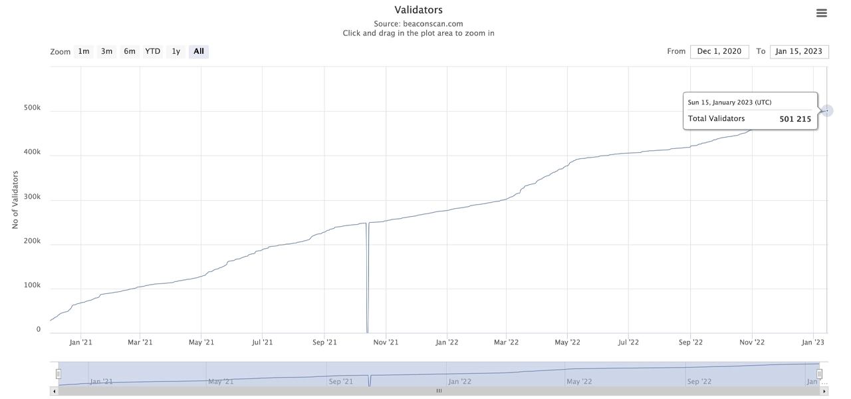Screen dimensions: 851x399
Task: Click the scrollbar left arrow
Action: [x=54, y=391]
